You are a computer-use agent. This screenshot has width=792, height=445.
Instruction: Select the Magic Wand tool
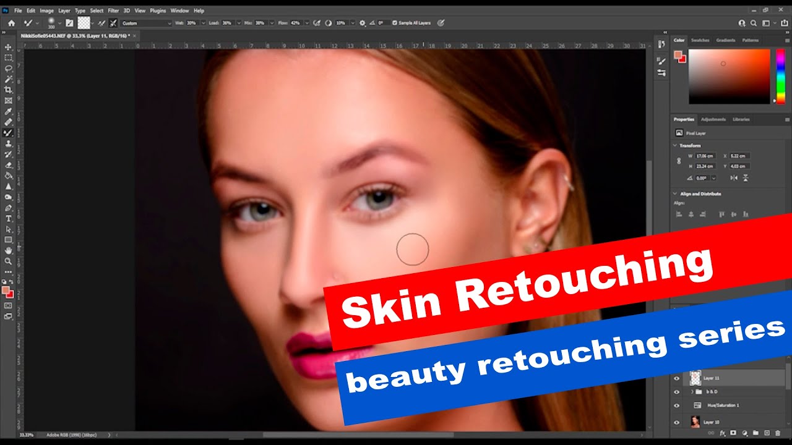coord(9,79)
